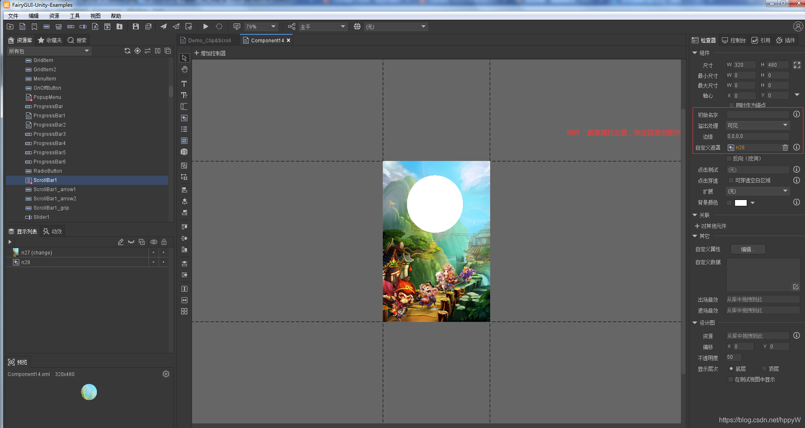Image resolution: width=805 pixels, height=428 pixels.
Task: Click the publish paper-plane icon
Action: [x=164, y=26]
